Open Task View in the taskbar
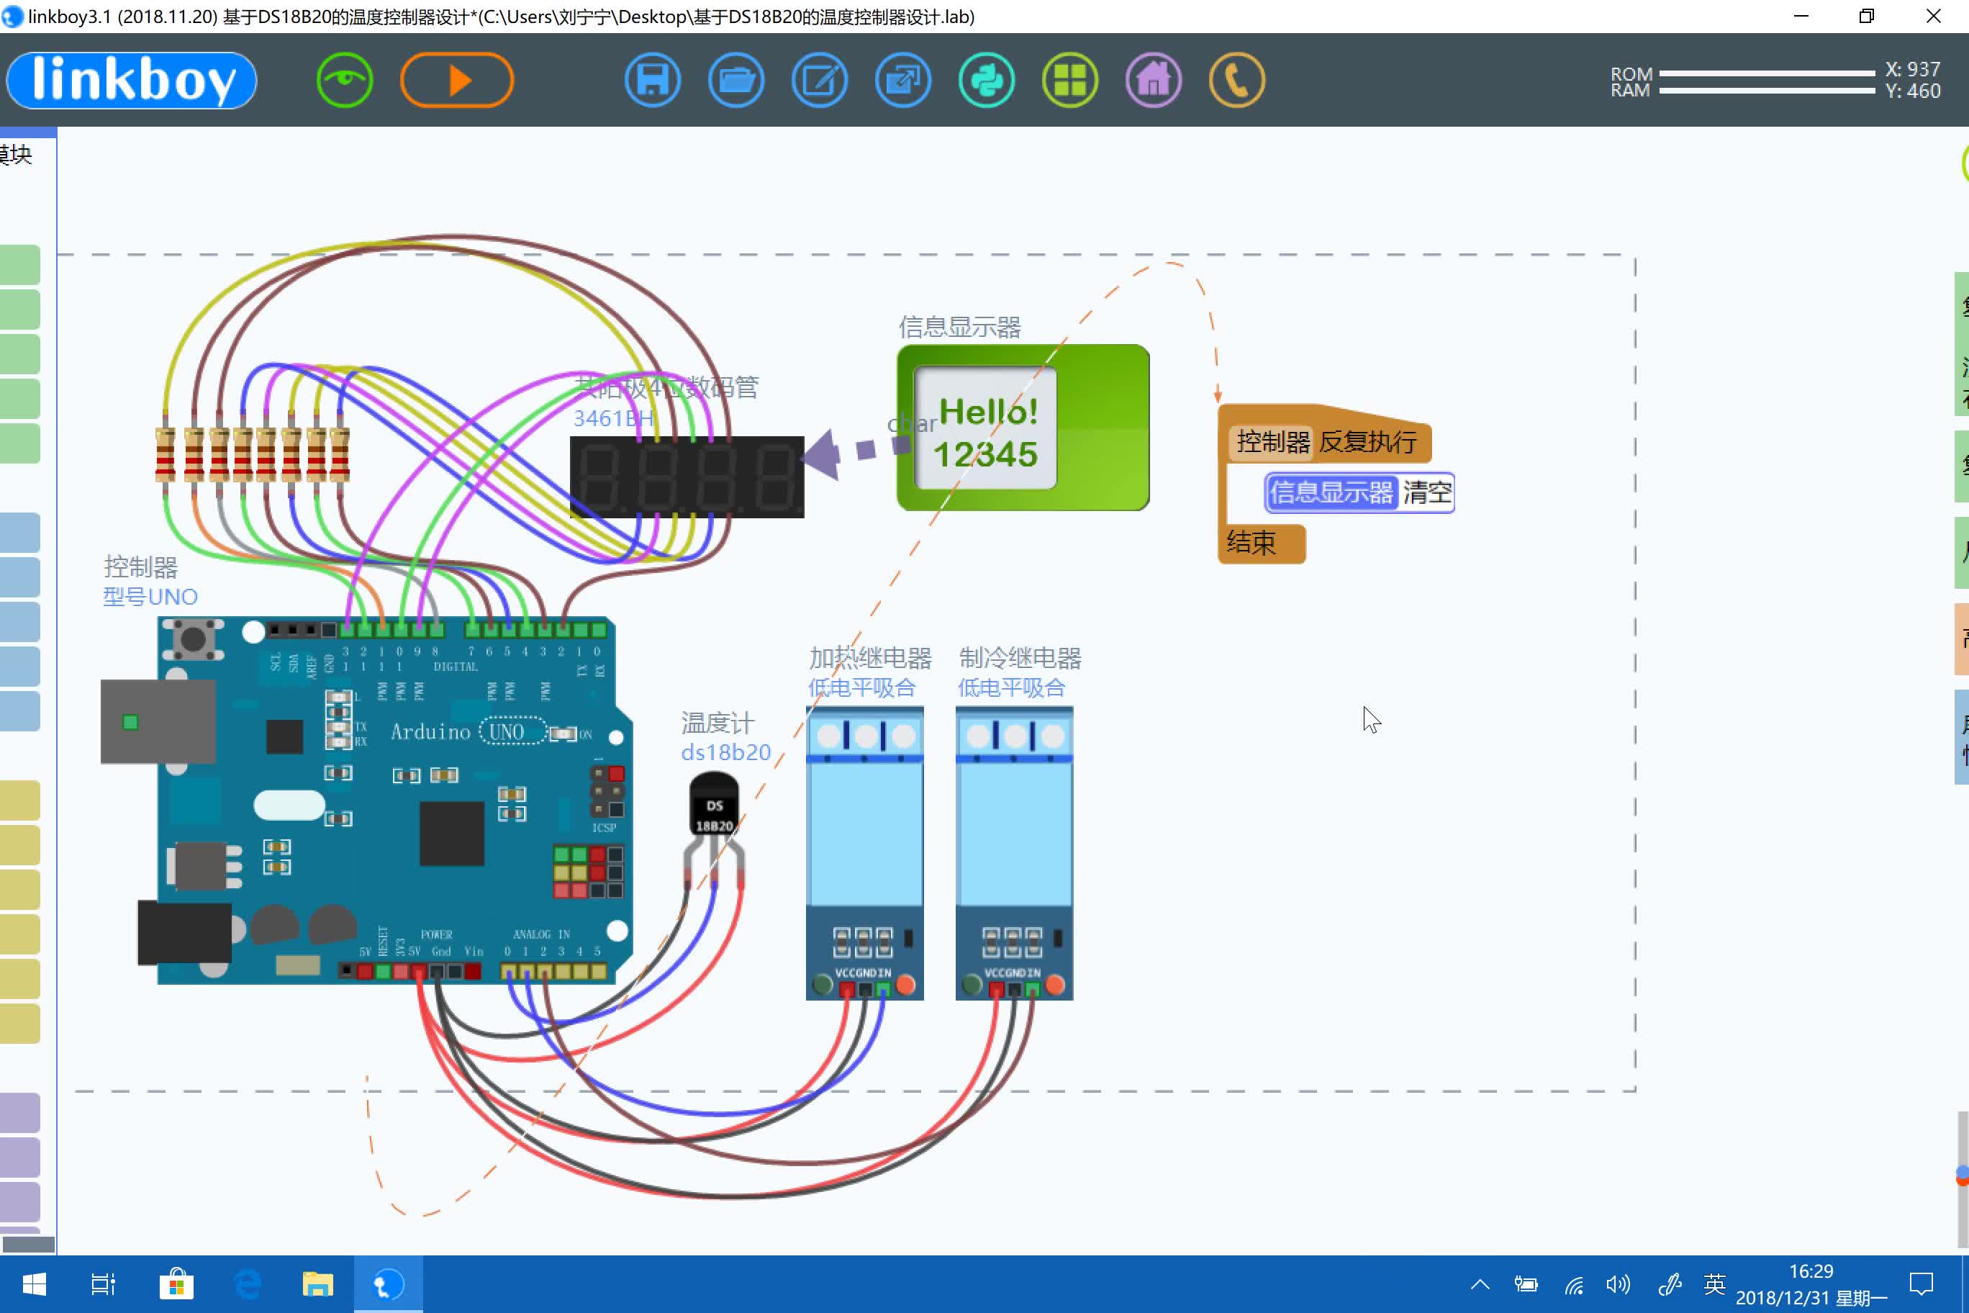 [103, 1283]
